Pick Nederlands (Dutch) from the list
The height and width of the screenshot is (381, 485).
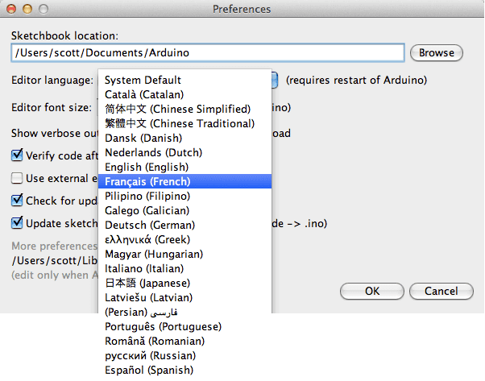pyautogui.click(x=153, y=152)
